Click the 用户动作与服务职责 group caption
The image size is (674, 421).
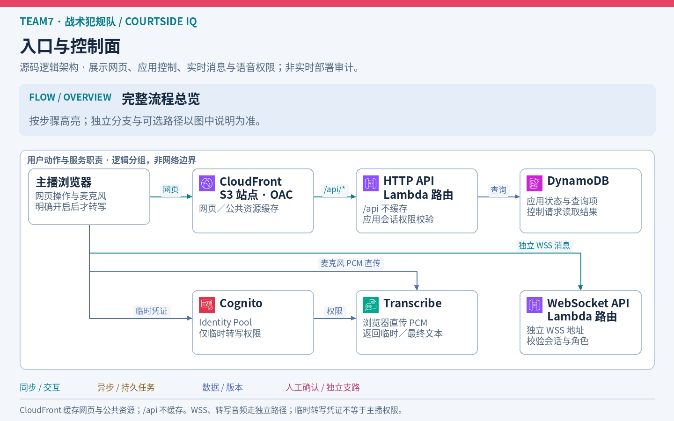111,160
